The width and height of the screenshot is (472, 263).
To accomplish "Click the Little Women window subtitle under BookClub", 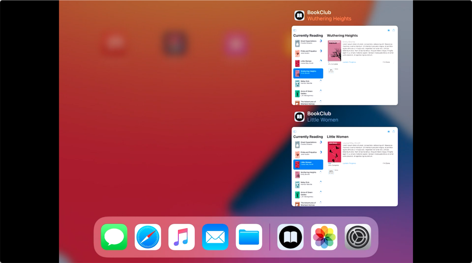I will (x=323, y=120).
